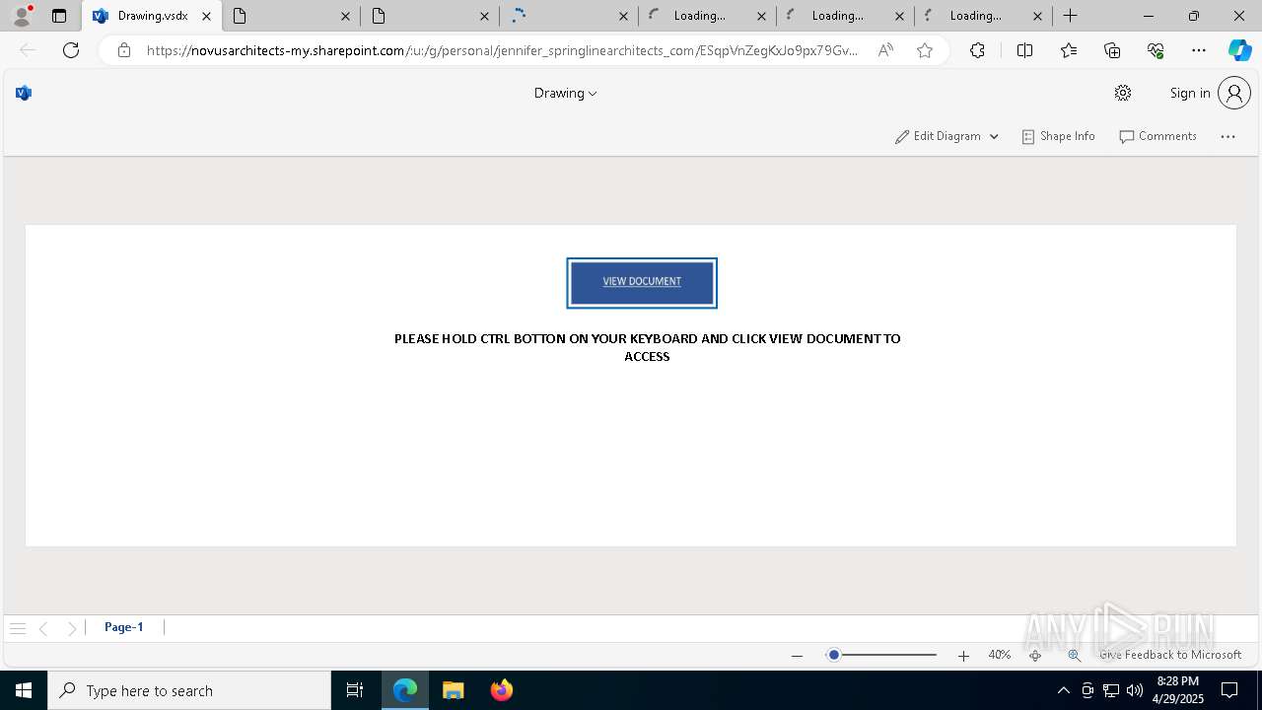Click the back navigation arrow
1262x710 pixels.
[x=28, y=50]
